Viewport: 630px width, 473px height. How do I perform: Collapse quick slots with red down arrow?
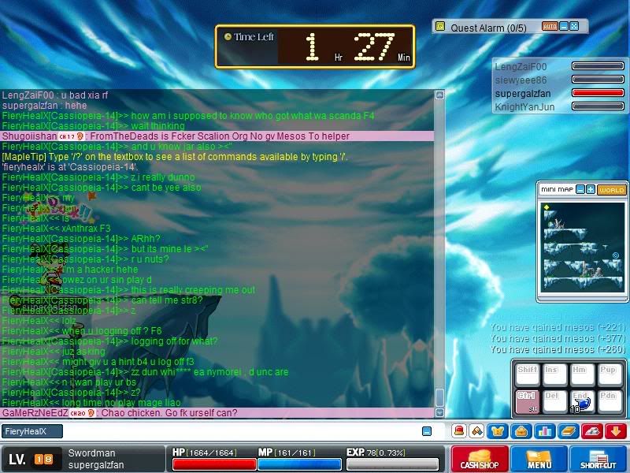point(615,431)
